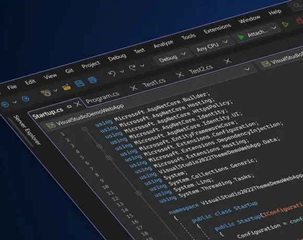Image resolution: width=303 pixels, height=240 pixels.
Task: Expand the Undo history dropdown
Action: (122, 71)
